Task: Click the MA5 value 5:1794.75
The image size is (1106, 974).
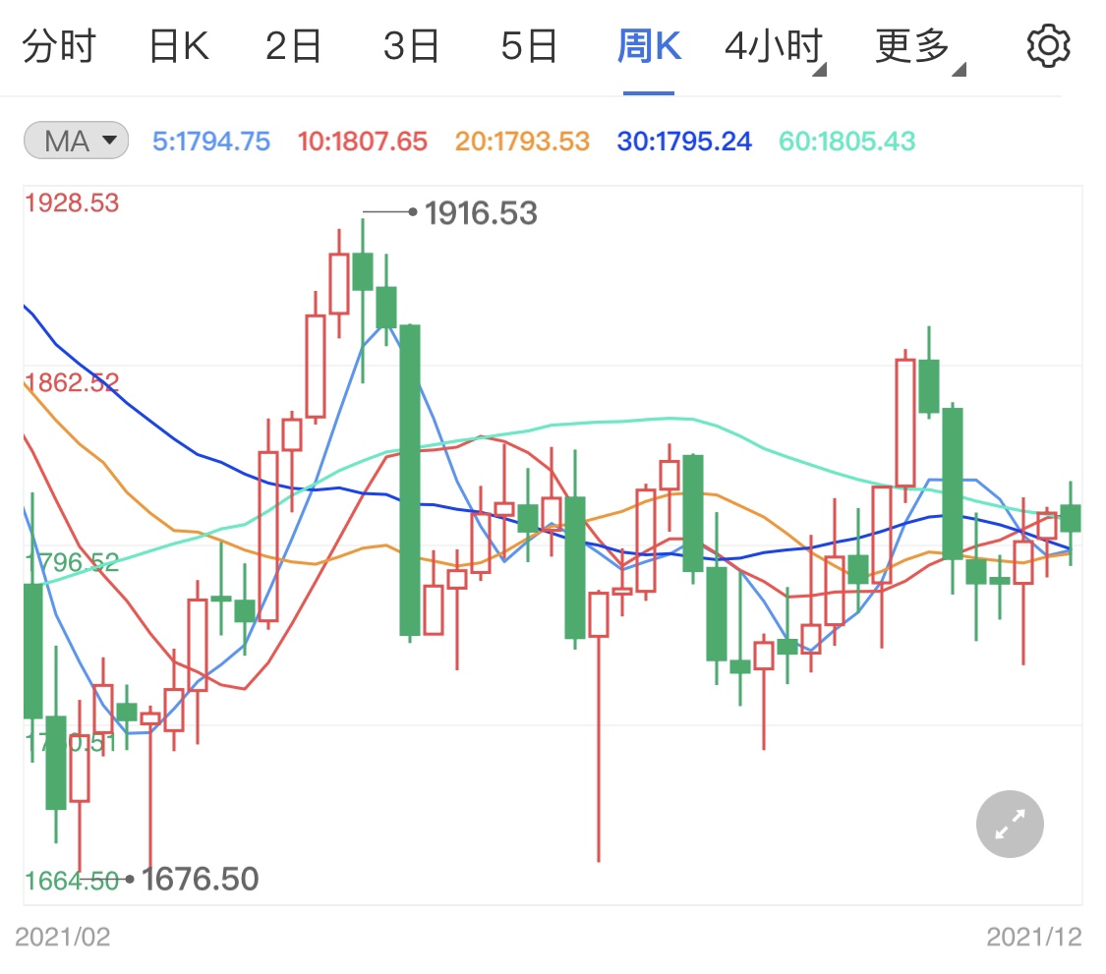Action: 211,142
